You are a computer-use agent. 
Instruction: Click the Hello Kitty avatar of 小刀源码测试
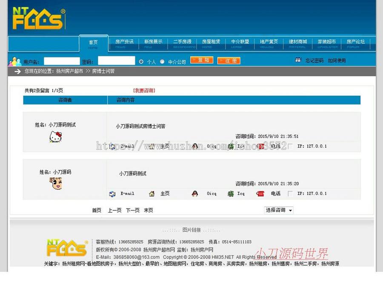click(55, 137)
